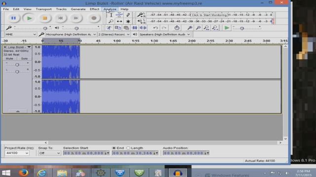This screenshot has height=177, width=316.
Task: Select the End radio button
Action: (x=114, y=148)
